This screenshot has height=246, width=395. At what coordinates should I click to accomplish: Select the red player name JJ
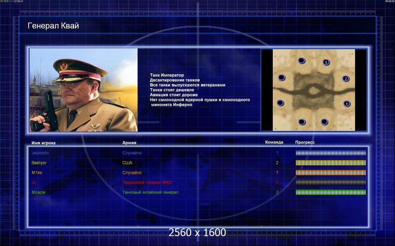[x=33, y=182]
